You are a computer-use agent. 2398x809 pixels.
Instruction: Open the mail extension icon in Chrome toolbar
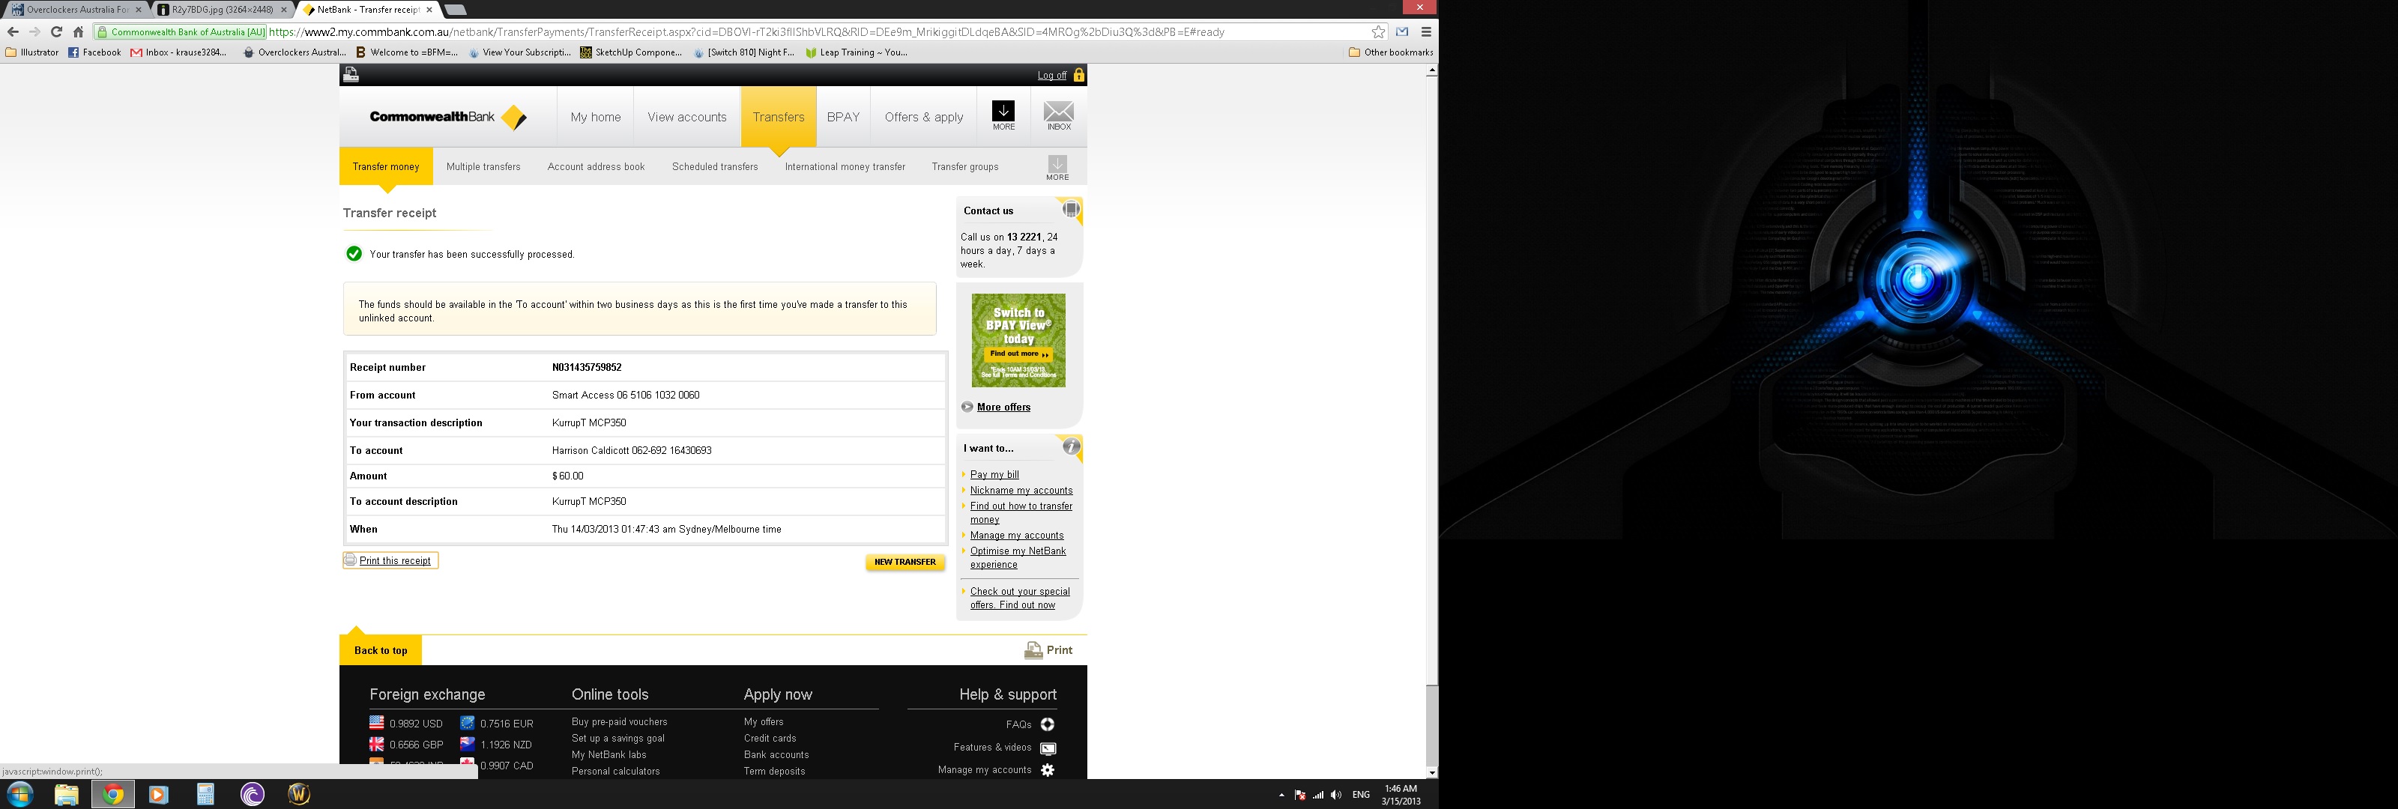pos(1402,31)
